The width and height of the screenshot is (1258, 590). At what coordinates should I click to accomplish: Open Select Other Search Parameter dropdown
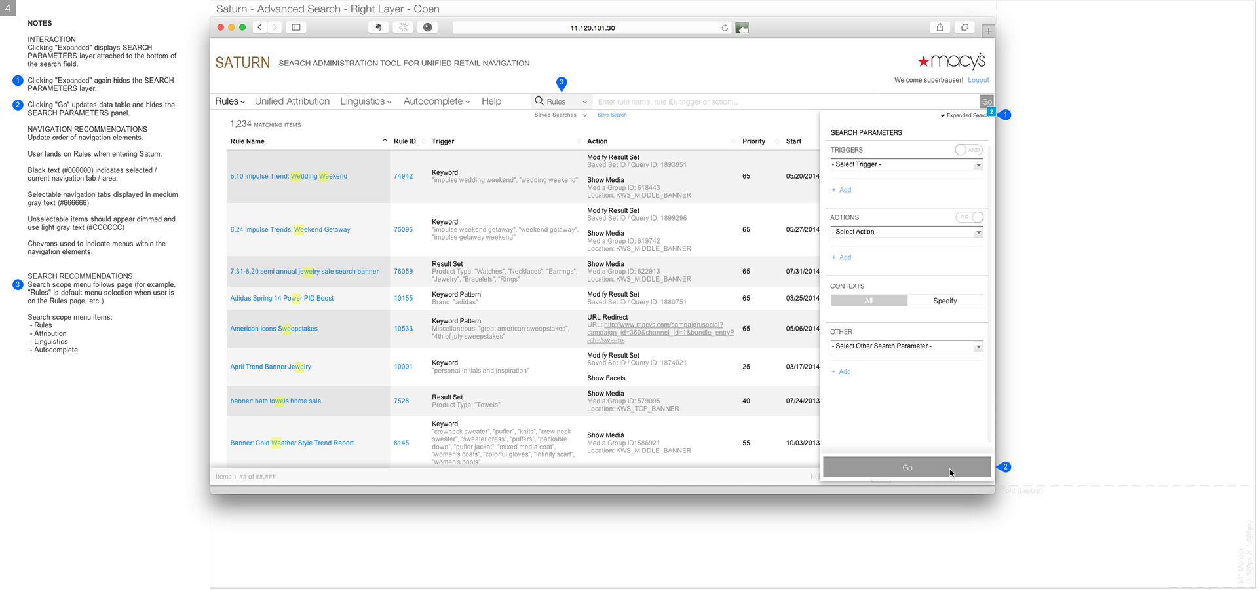907,346
